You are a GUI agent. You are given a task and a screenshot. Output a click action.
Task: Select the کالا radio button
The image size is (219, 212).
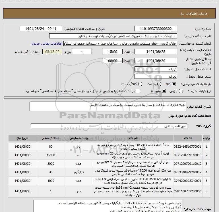click(174, 84)
